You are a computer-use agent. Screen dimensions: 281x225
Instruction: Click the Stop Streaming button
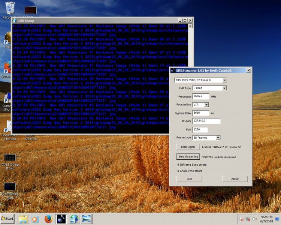[188, 157]
